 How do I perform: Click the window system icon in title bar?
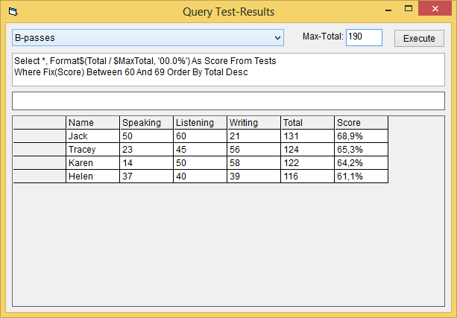tap(13, 12)
